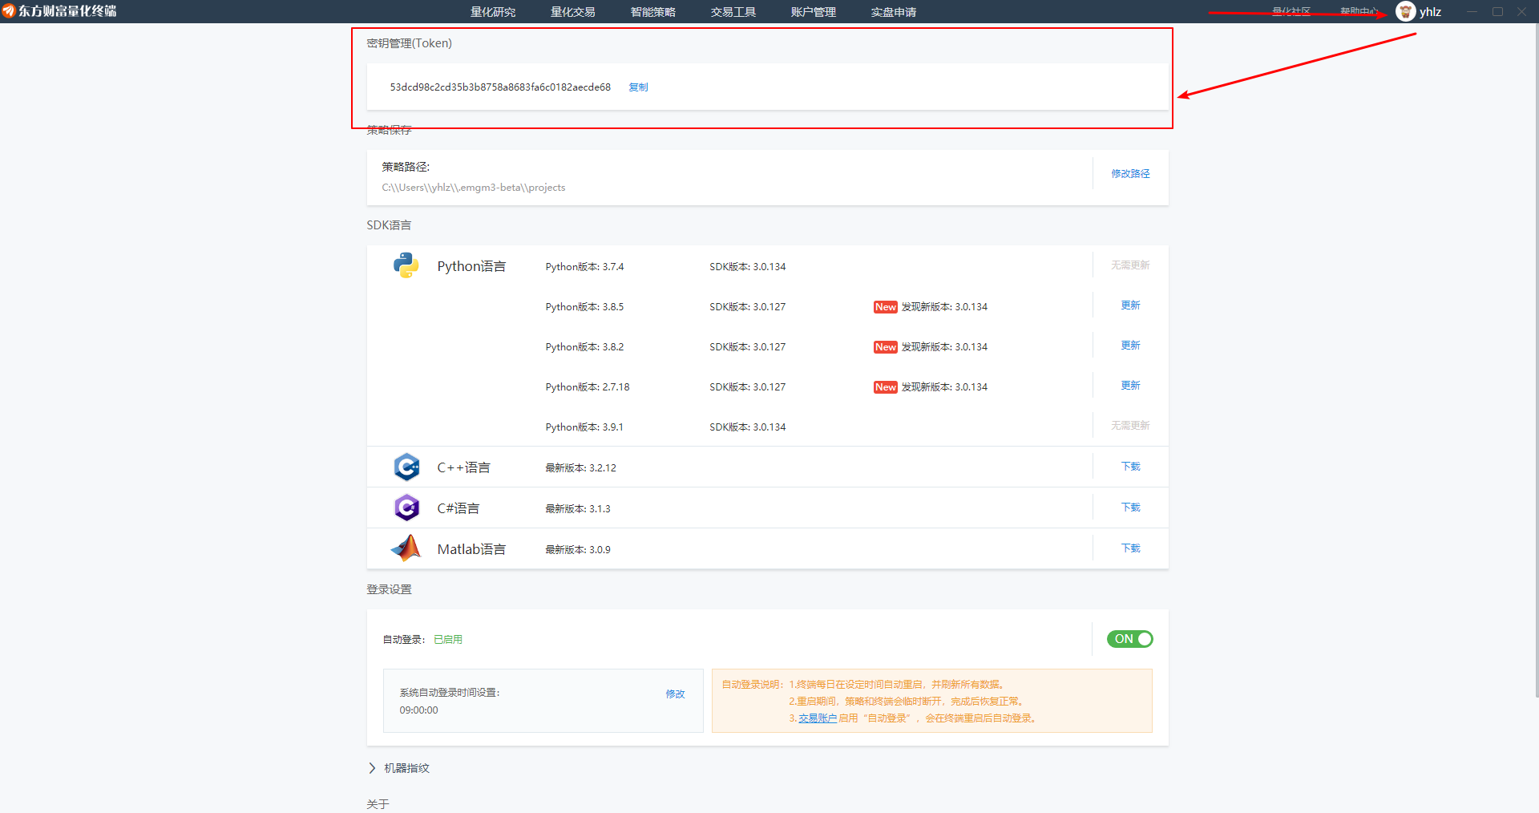
Task: Click the strategy path C:\\Users\\yhlz\\.emgm3-beta\\projects
Action: click(474, 188)
